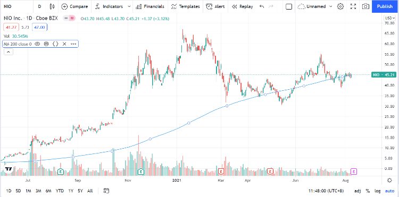This screenshot has width=399, height=197.
Task: Open the Unnamed layout dropdown
Action: [315, 6]
